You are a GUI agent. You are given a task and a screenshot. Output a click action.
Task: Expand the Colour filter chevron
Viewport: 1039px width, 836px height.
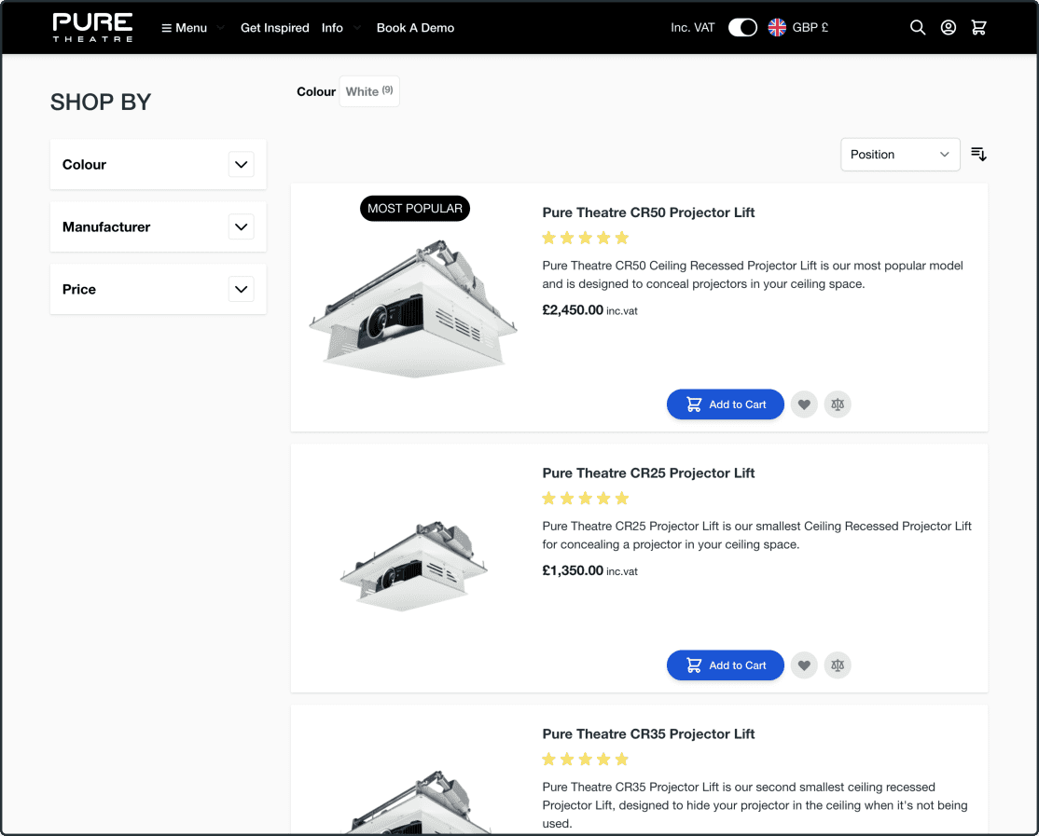[x=242, y=164]
